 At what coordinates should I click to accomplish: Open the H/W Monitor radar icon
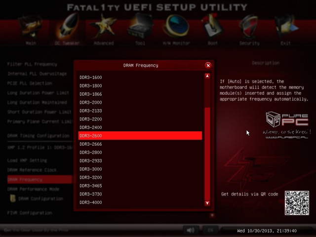pos(176,28)
